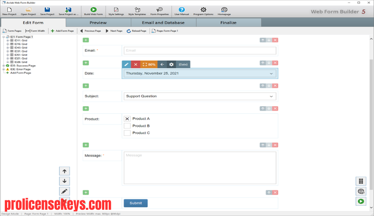Screen dimensions: 374x216
Task: Click Add Form Page button
Action: coord(62,31)
